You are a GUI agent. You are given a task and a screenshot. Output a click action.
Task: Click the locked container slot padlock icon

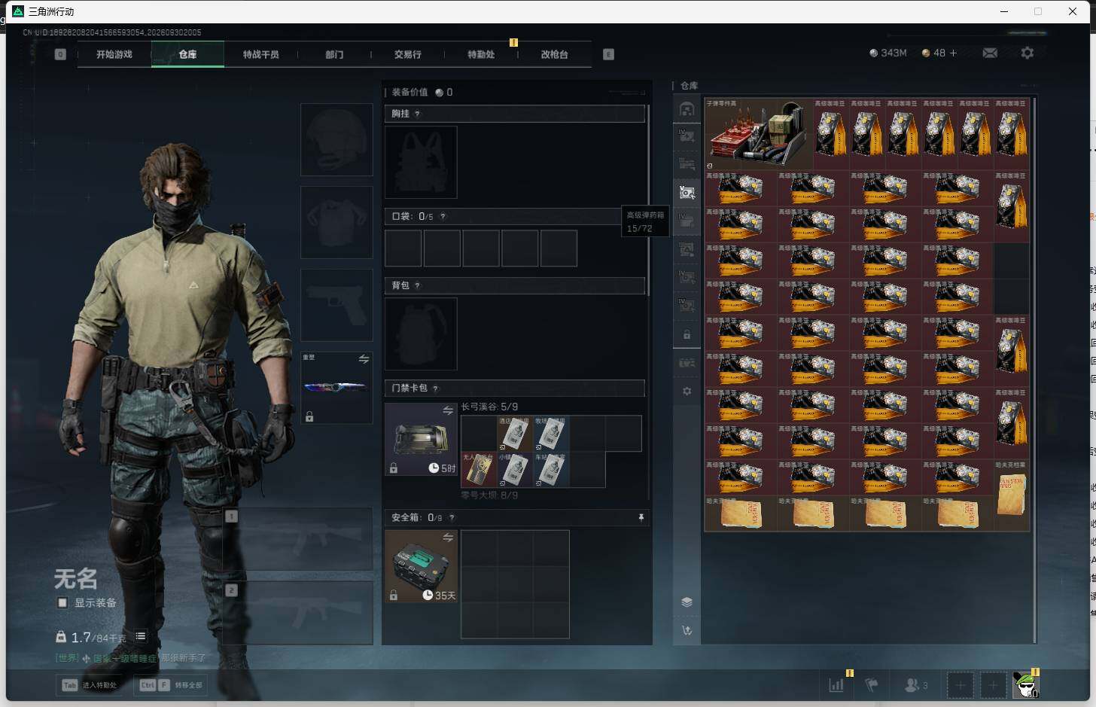pos(687,334)
